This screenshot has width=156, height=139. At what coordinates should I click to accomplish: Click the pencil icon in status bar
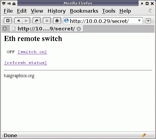click(144, 135)
